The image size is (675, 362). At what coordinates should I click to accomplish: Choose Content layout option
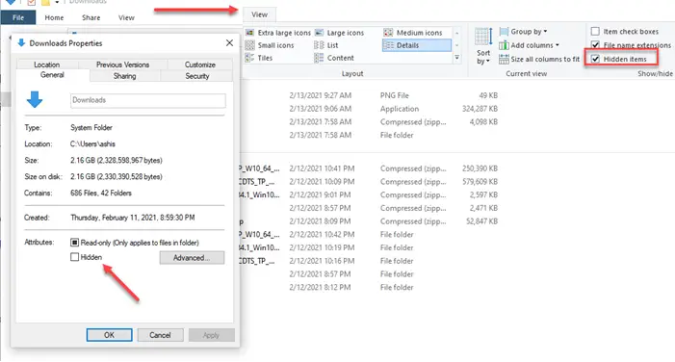tap(334, 58)
